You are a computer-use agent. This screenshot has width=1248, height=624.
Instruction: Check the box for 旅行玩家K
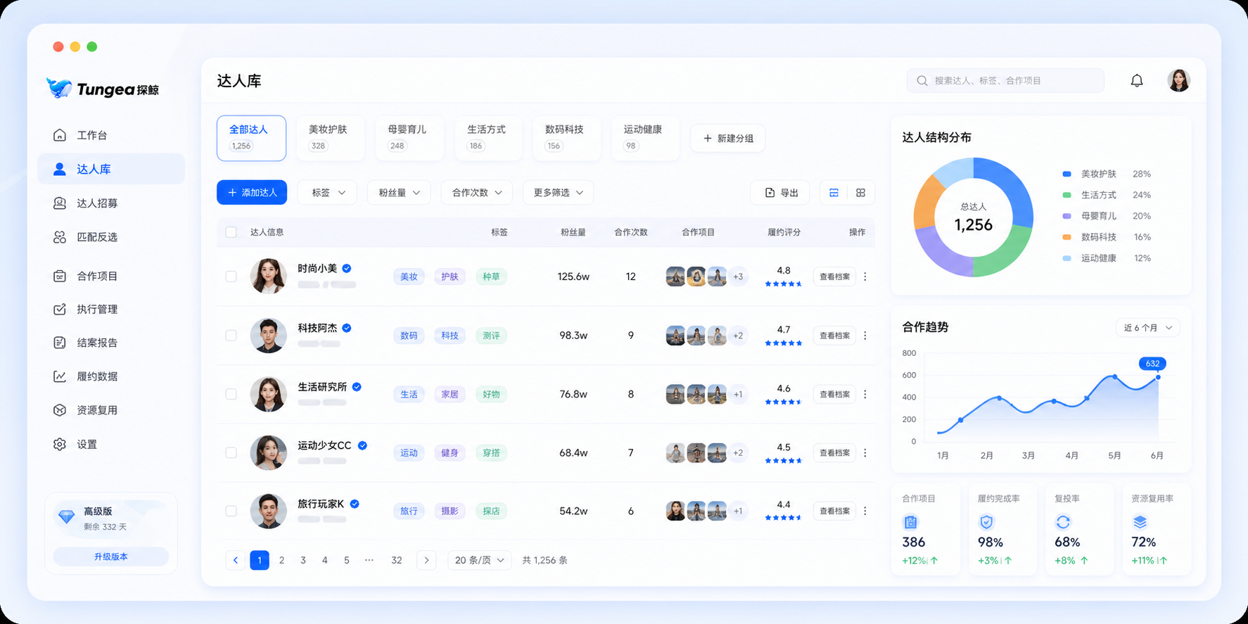231,511
